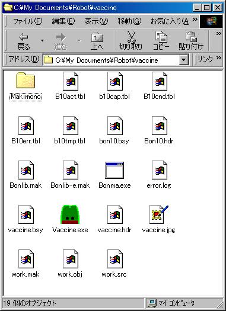
Task: Open the お気に入り(A) menu
Action: [x=170, y=21]
